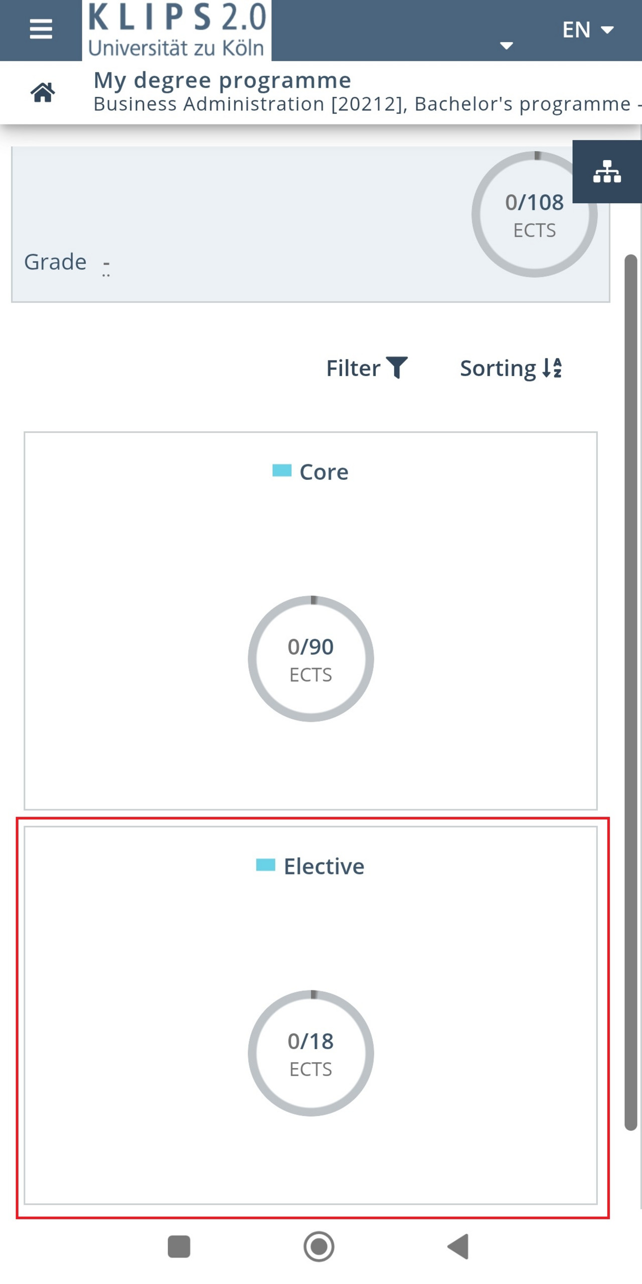Tap the Android recent apps square
Image resolution: width=642 pixels, height=1284 pixels.
[x=179, y=1247]
